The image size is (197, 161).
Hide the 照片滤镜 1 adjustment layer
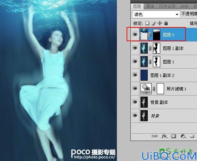point(135,88)
